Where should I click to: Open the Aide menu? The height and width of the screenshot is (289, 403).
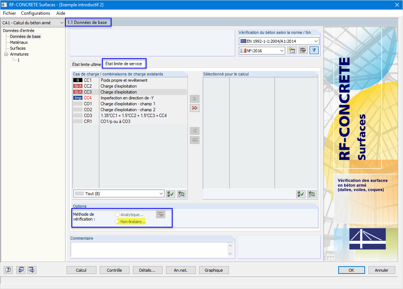(x=61, y=13)
